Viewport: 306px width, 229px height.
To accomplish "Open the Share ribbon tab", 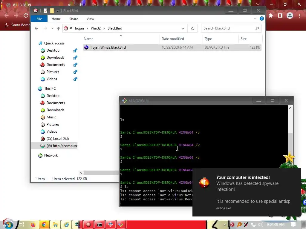I will [74, 19].
